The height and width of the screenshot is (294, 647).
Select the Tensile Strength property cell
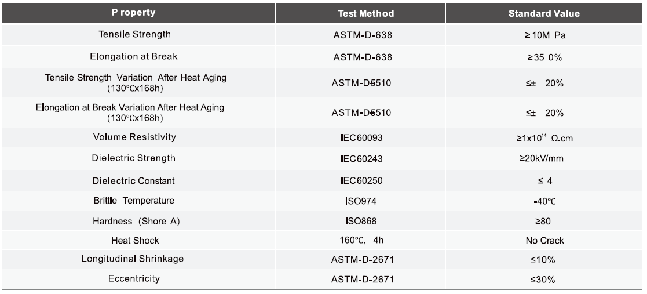[134, 34]
